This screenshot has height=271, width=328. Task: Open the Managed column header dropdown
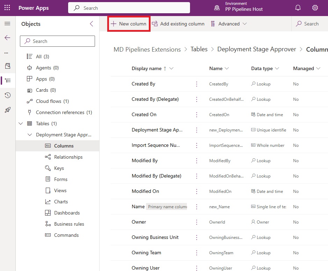pyautogui.click(x=318, y=68)
